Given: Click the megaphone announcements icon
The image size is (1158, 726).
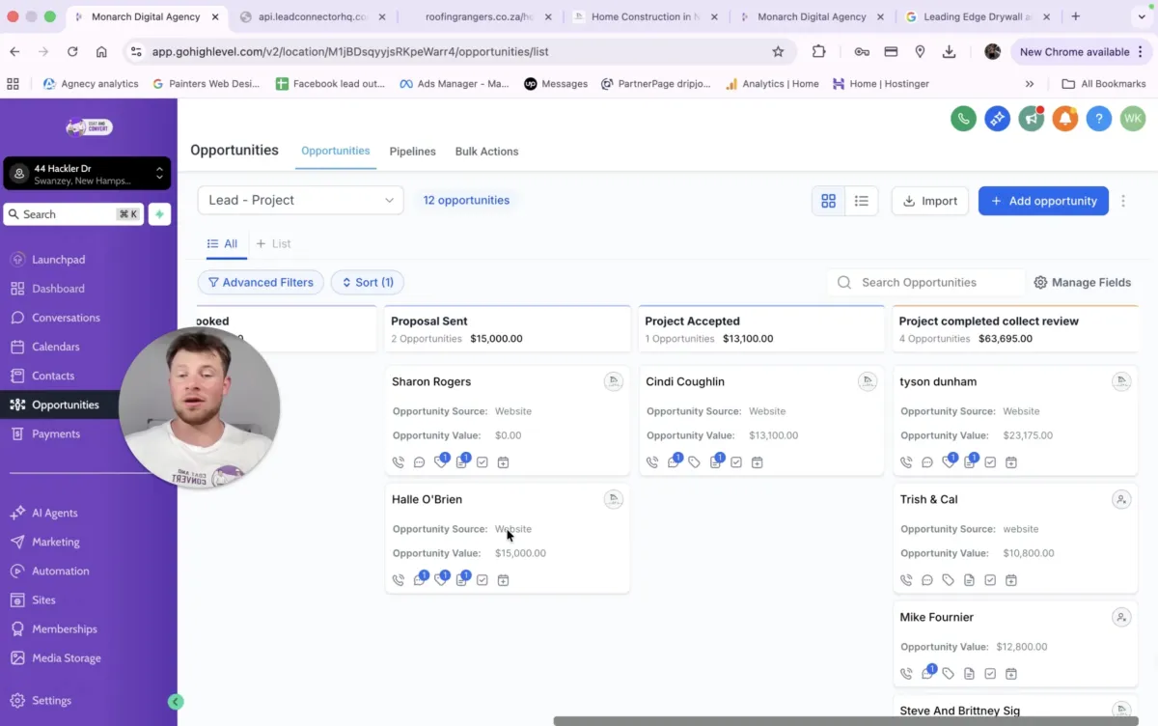Looking at the screenshot, I should (x=1031, y=119).
